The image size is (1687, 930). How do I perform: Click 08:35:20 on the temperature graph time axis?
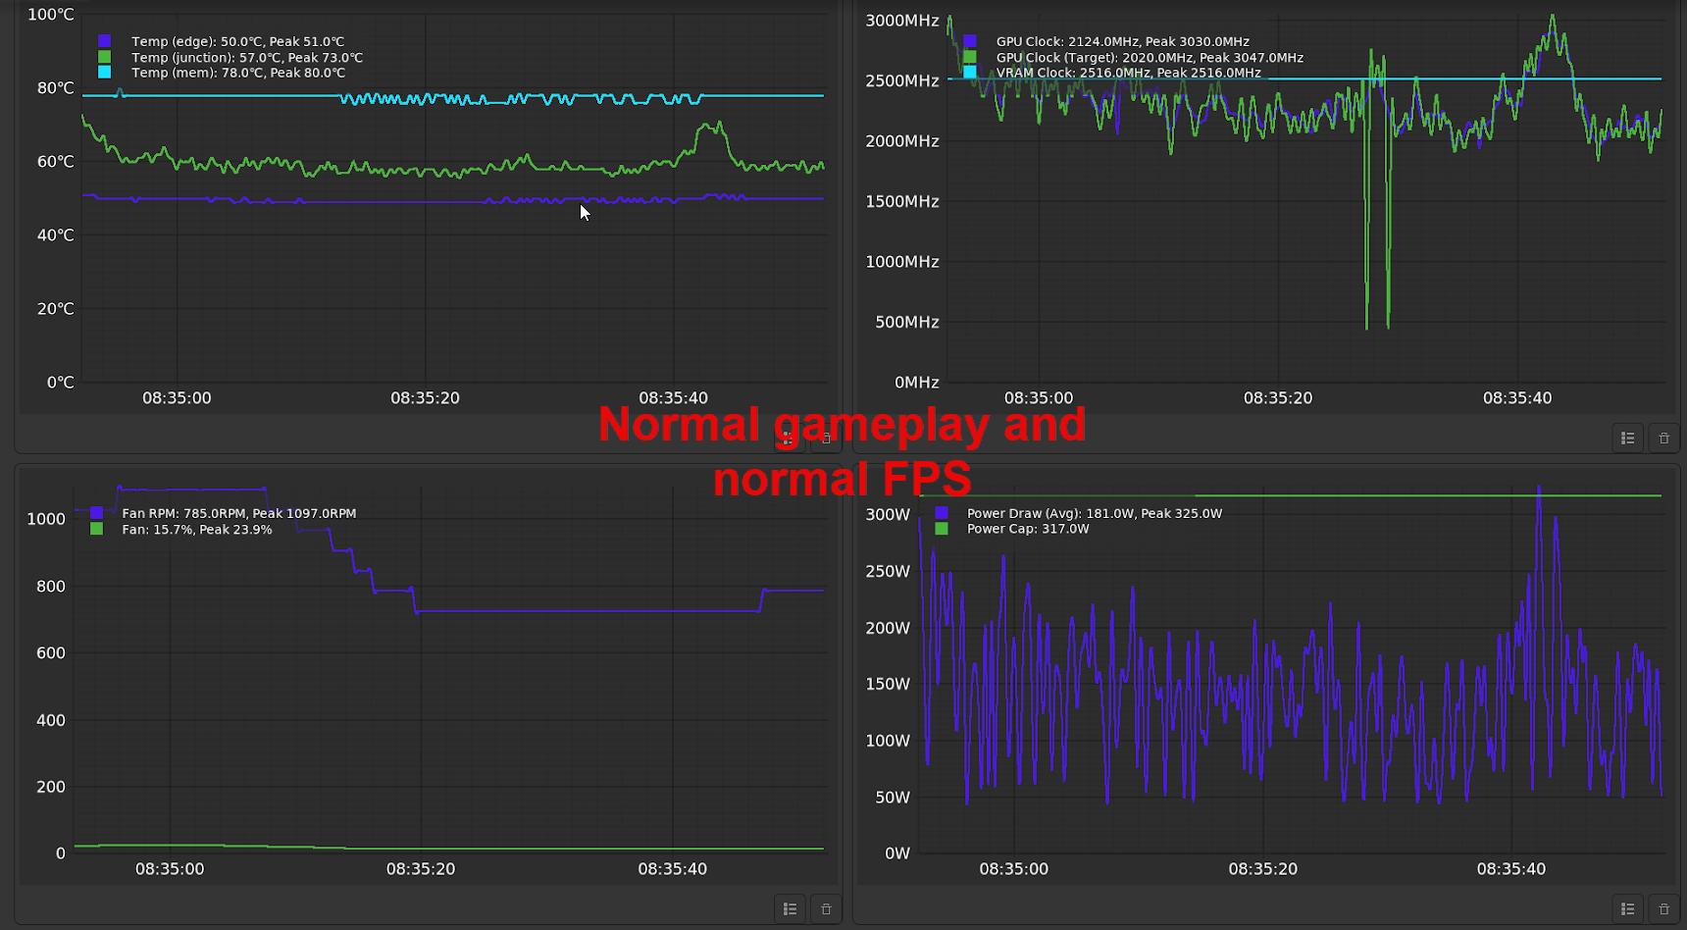click(x=425, y=398)
